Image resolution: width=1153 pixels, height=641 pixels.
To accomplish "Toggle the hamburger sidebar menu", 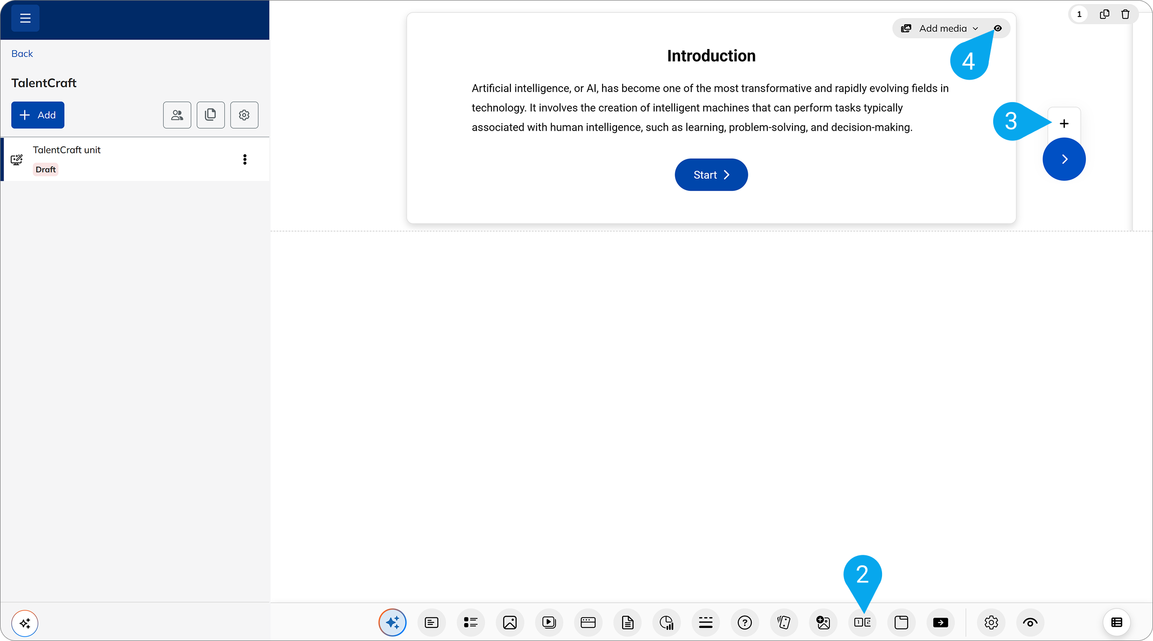I will [25, 19].
